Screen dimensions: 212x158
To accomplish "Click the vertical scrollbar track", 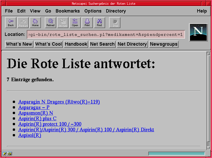I will [x=208, y=101].
